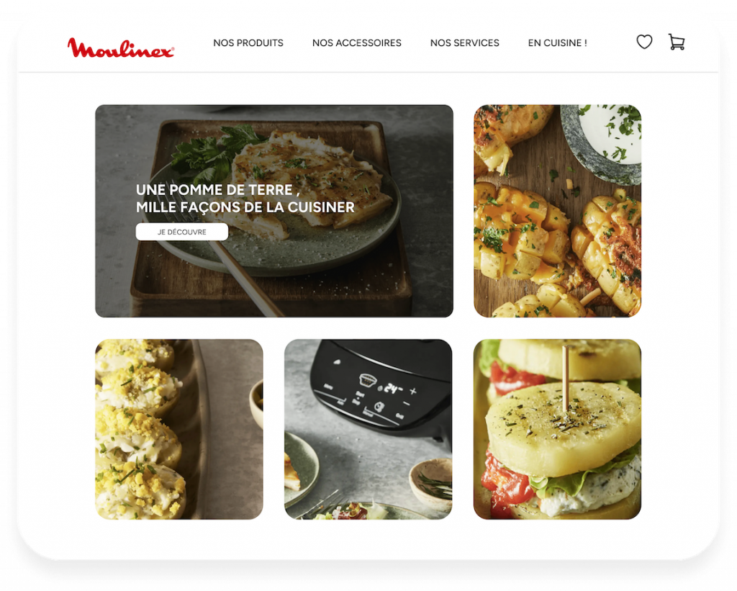The width and height of the screenshot is (737, 591).
Task: Click the air fryer timer clock icon
Action: (379, 407)
